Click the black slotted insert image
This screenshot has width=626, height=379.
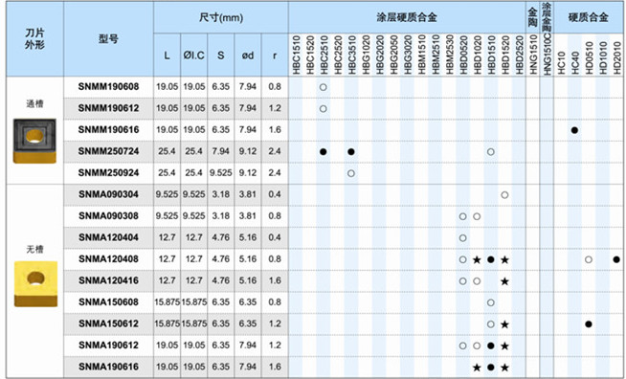(x=34, y=141)
